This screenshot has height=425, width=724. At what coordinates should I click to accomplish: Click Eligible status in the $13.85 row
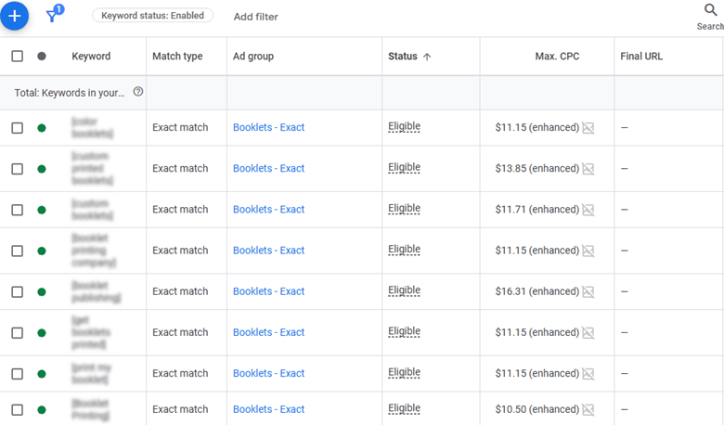[404, 168]
